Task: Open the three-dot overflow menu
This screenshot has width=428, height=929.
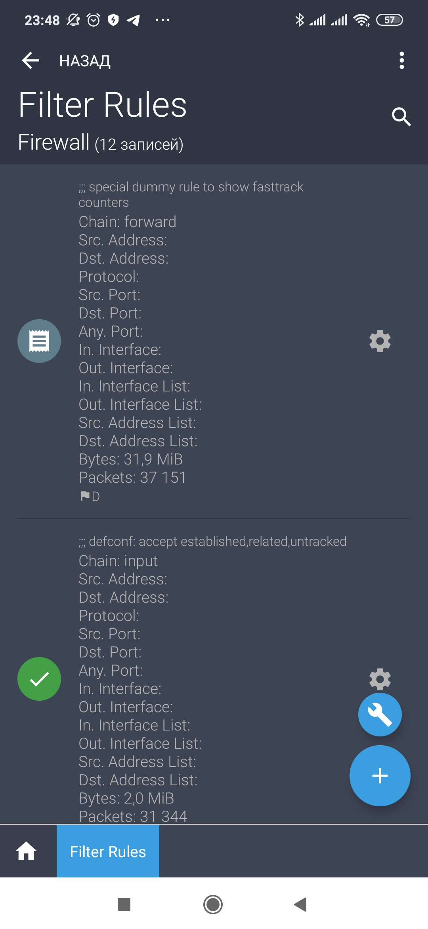Action: click(x=401, y=60)
